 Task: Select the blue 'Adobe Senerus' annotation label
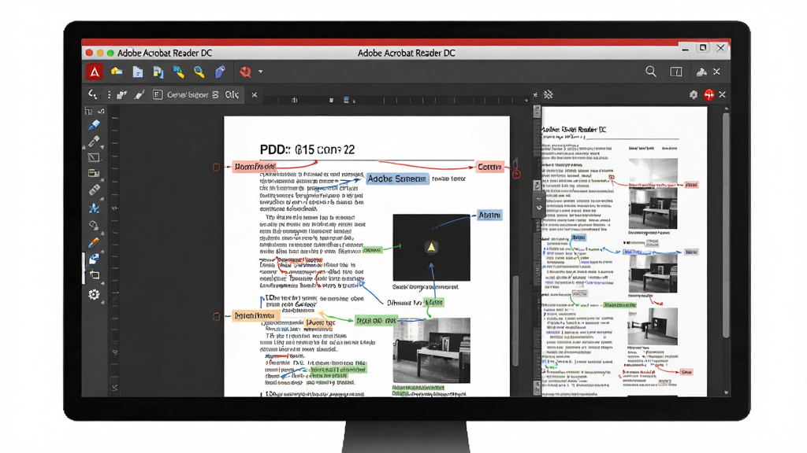(x=397, y=179)
